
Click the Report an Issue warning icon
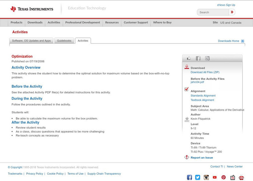click(x=187, y=157)
